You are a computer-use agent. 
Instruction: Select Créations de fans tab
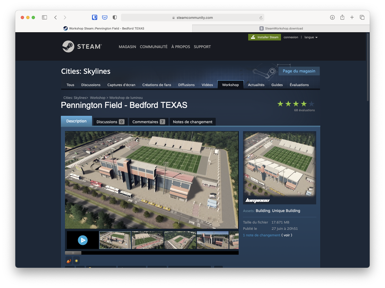coord(157,85)
